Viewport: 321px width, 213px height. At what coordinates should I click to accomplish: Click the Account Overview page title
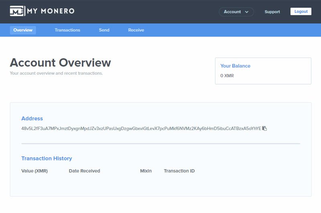(61, 63)
